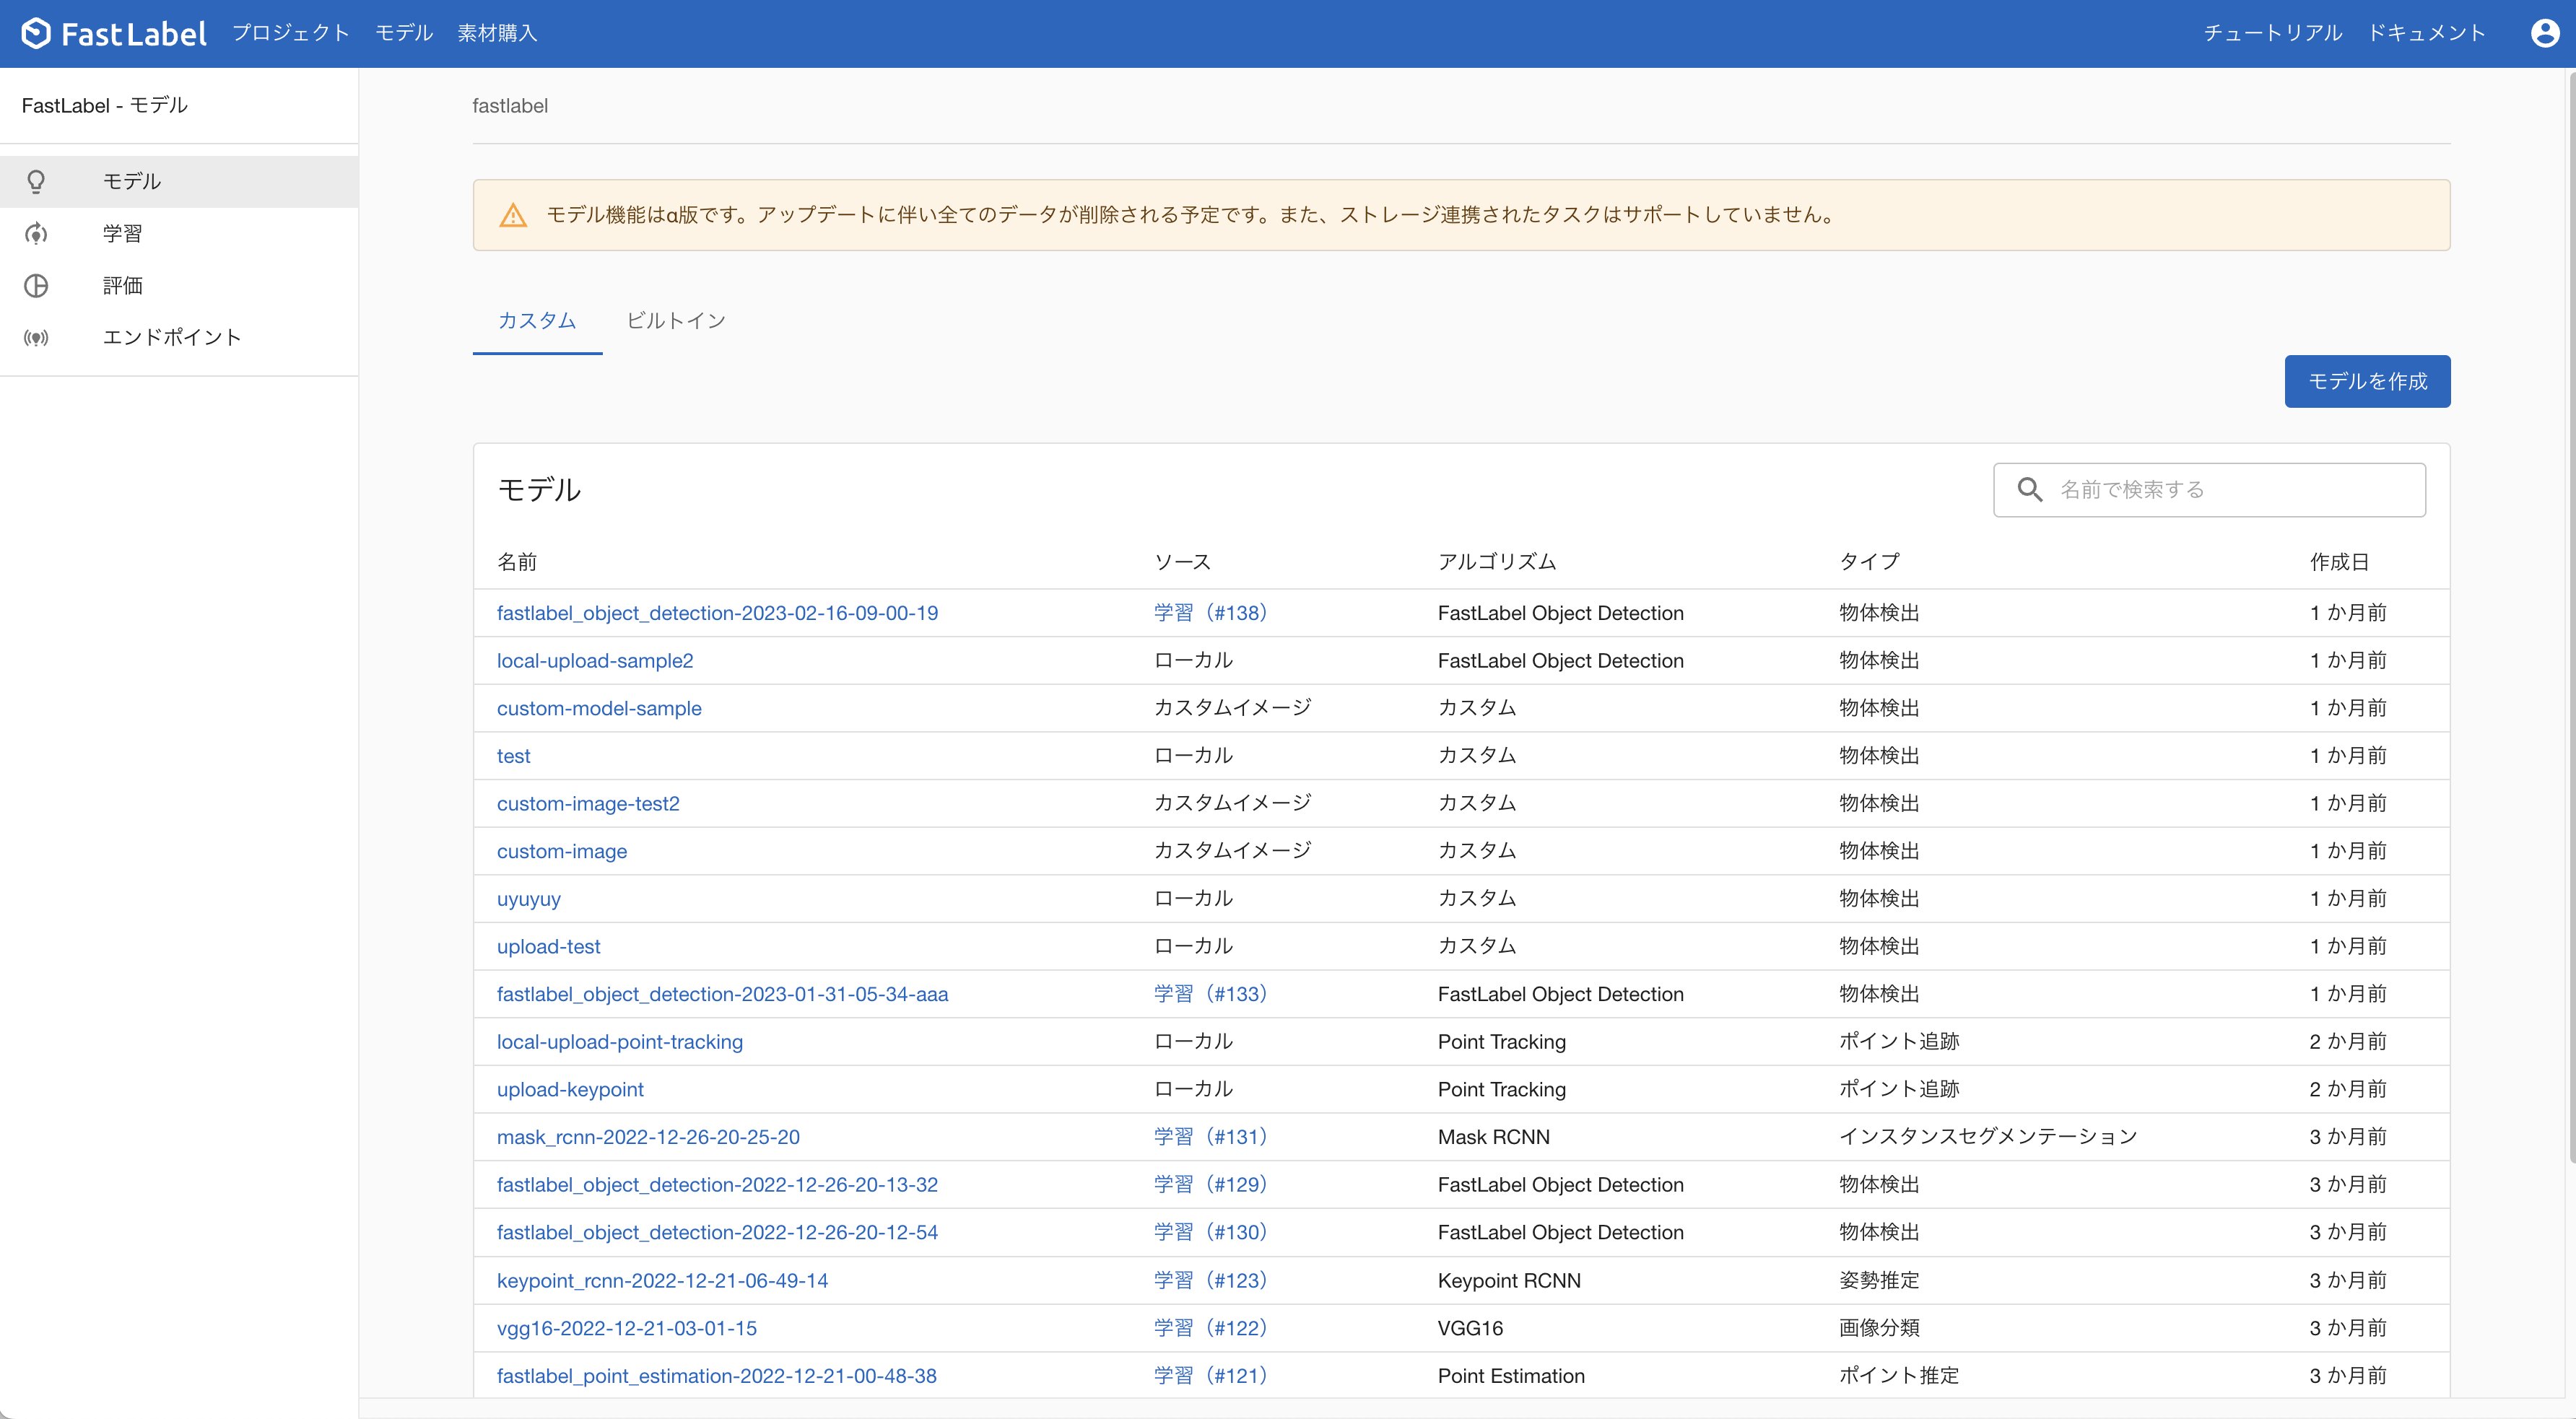
Task: Open custom-image-test2 model
Action: coord(588,804)
